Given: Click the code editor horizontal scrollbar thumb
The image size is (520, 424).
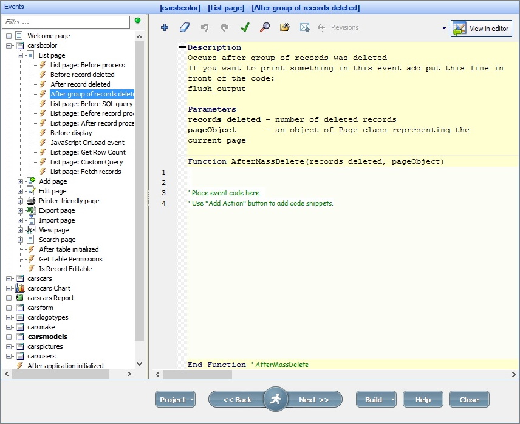Looking at the screenshot, I should point(197,375).
